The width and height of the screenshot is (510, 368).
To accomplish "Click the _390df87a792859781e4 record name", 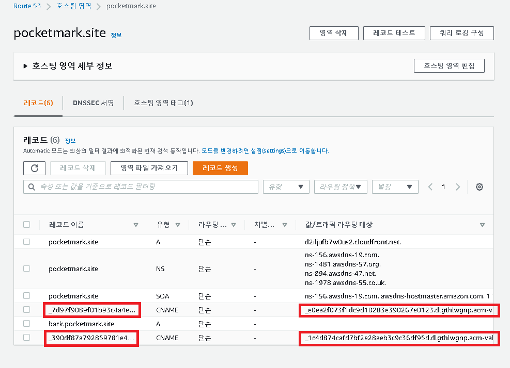I will click(91, 338).
